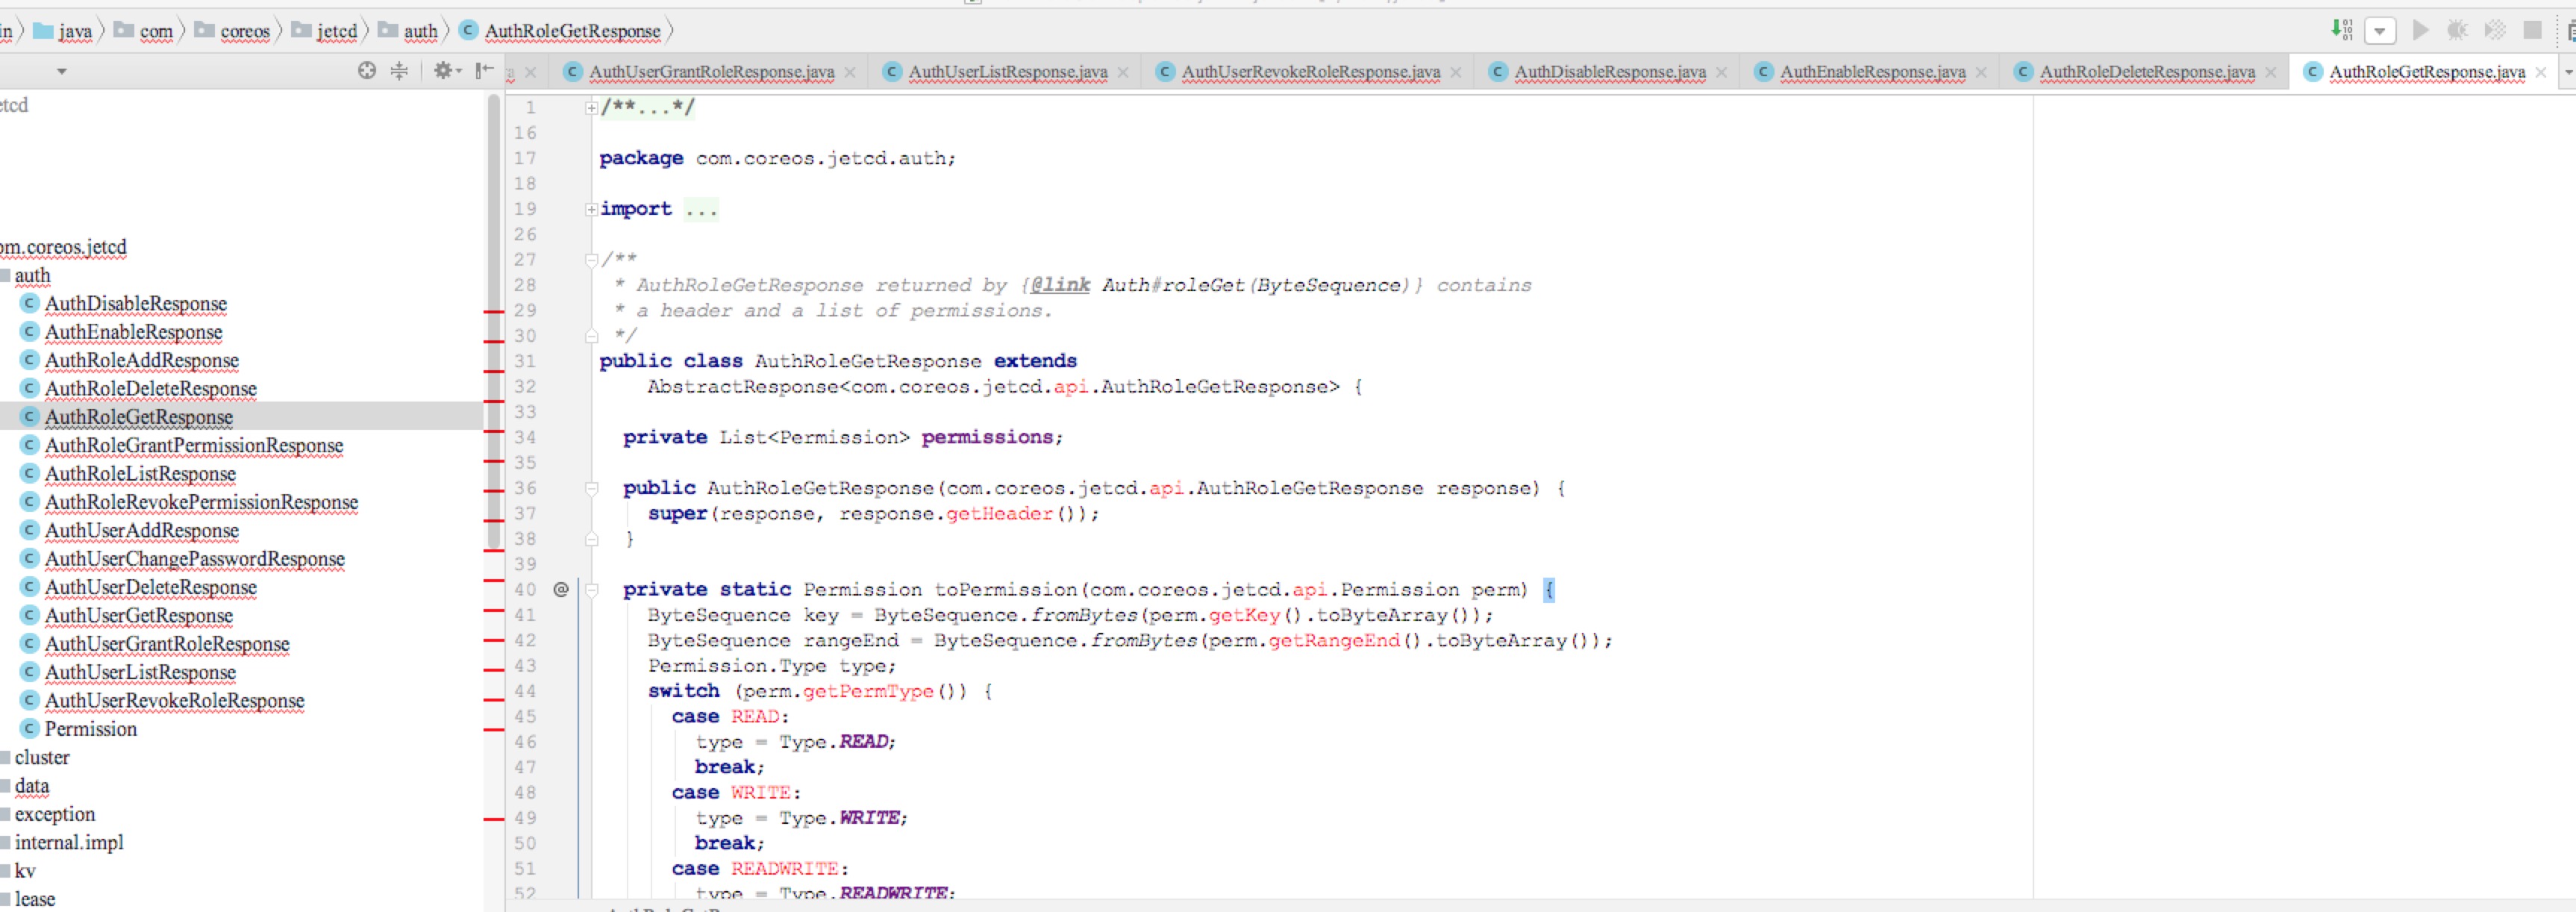The image size is (2576, 912).
Task: Switch to the AuthDisableResponse.java tab
Action: click(1600, 72)
